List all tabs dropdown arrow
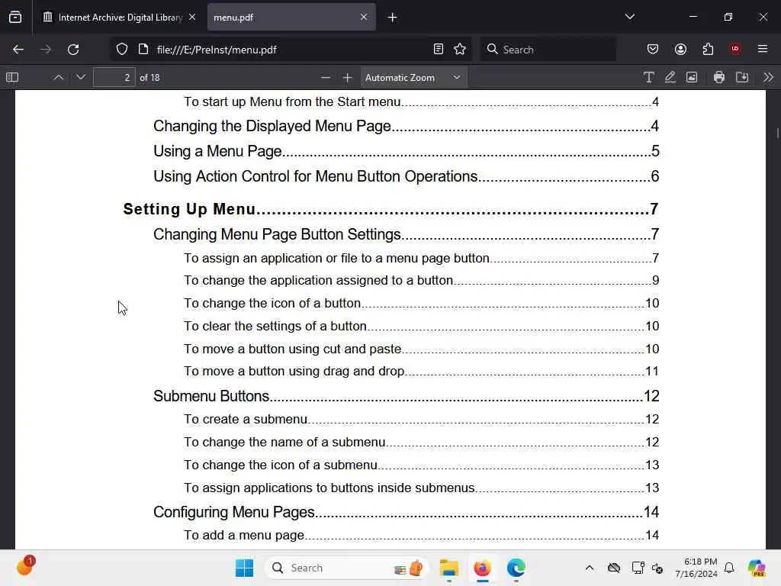The height and width of the screenshot is (586, 781). click(x=629, y=17)
